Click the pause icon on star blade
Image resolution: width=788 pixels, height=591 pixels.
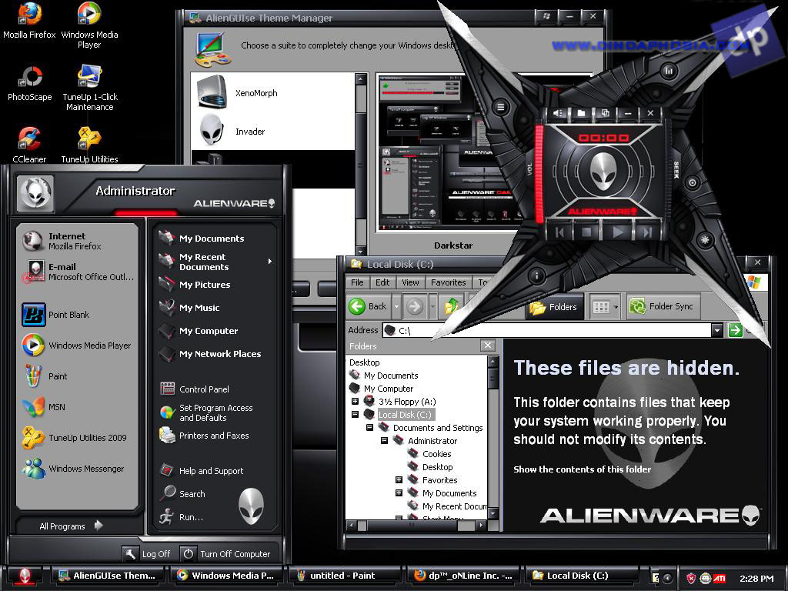click(669, 71)
